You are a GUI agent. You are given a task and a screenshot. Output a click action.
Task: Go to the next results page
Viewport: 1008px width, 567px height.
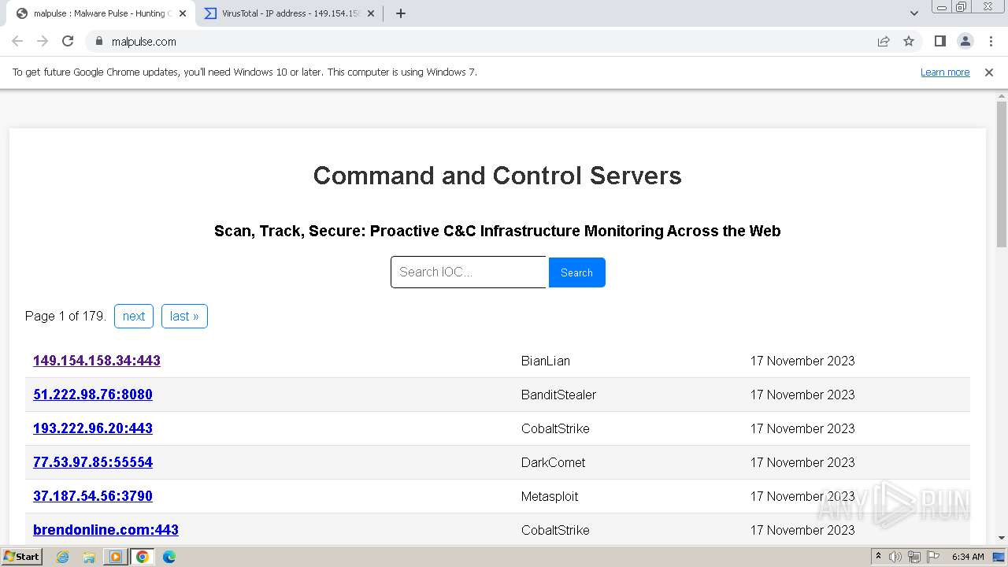click(x=134, y=316)
